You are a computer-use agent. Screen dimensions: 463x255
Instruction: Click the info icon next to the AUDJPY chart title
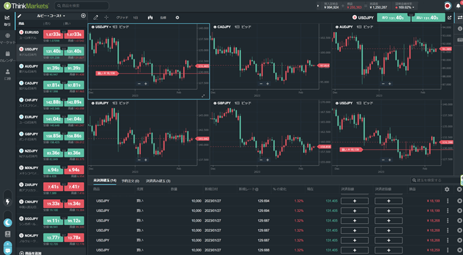336,27
